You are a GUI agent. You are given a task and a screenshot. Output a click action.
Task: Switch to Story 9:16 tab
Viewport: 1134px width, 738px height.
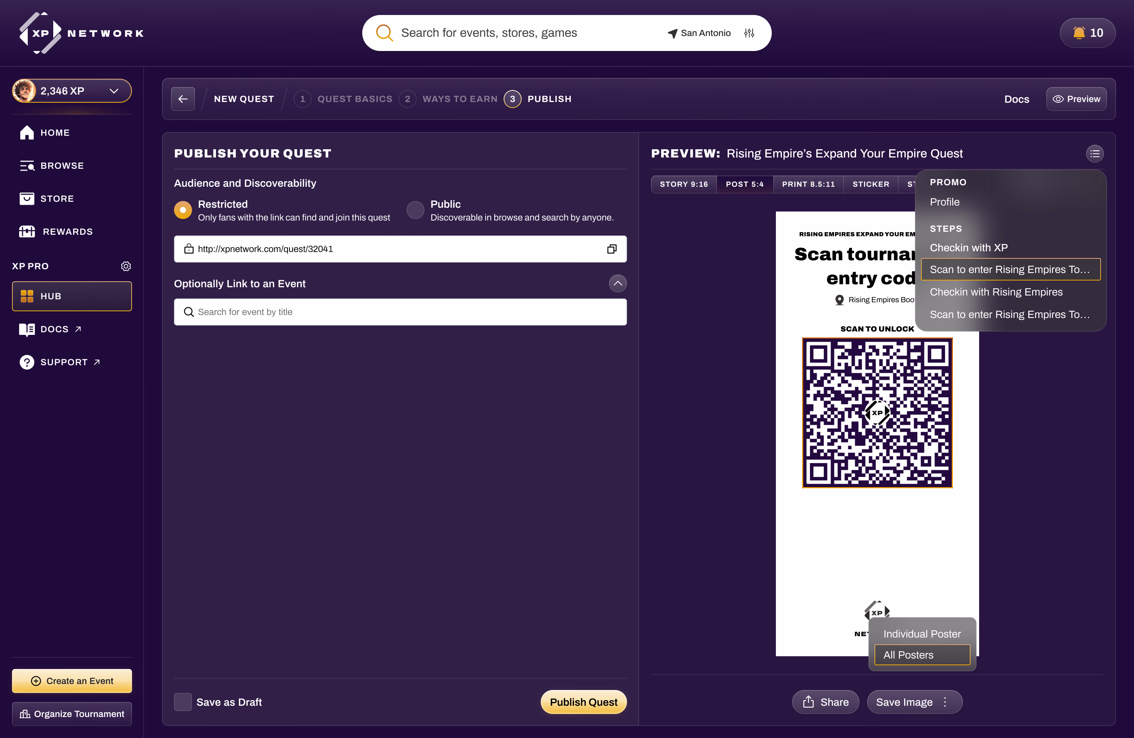point(684,184)
